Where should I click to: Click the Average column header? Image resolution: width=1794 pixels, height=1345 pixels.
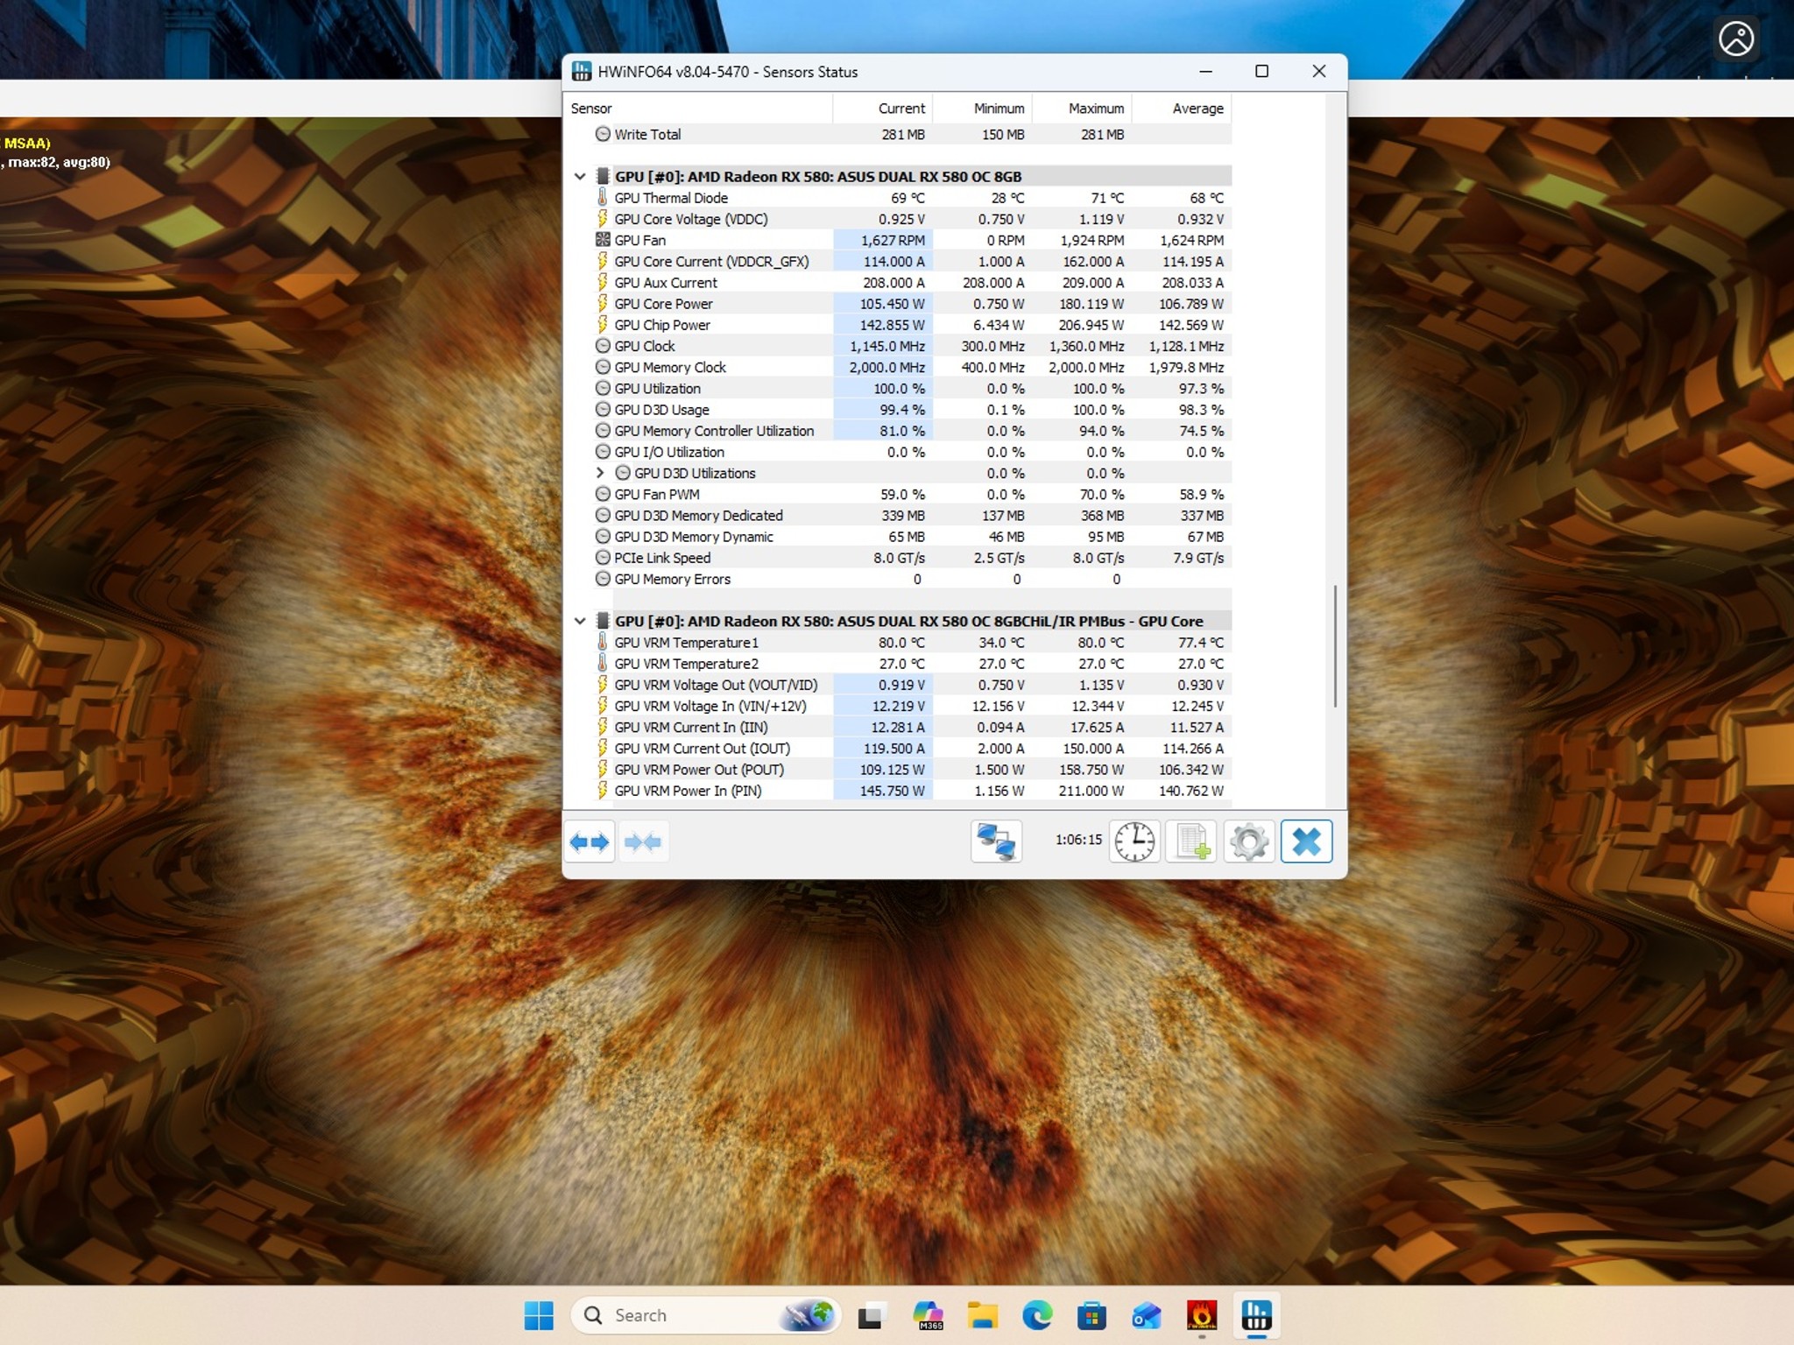click(x=1182, y=109)
